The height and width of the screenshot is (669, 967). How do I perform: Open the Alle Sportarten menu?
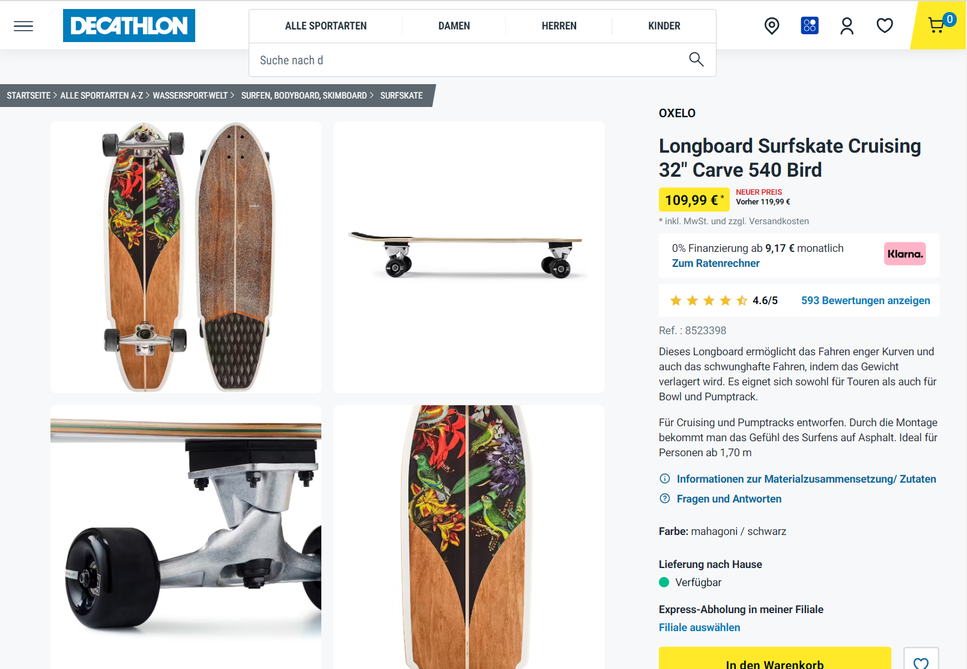326,26
